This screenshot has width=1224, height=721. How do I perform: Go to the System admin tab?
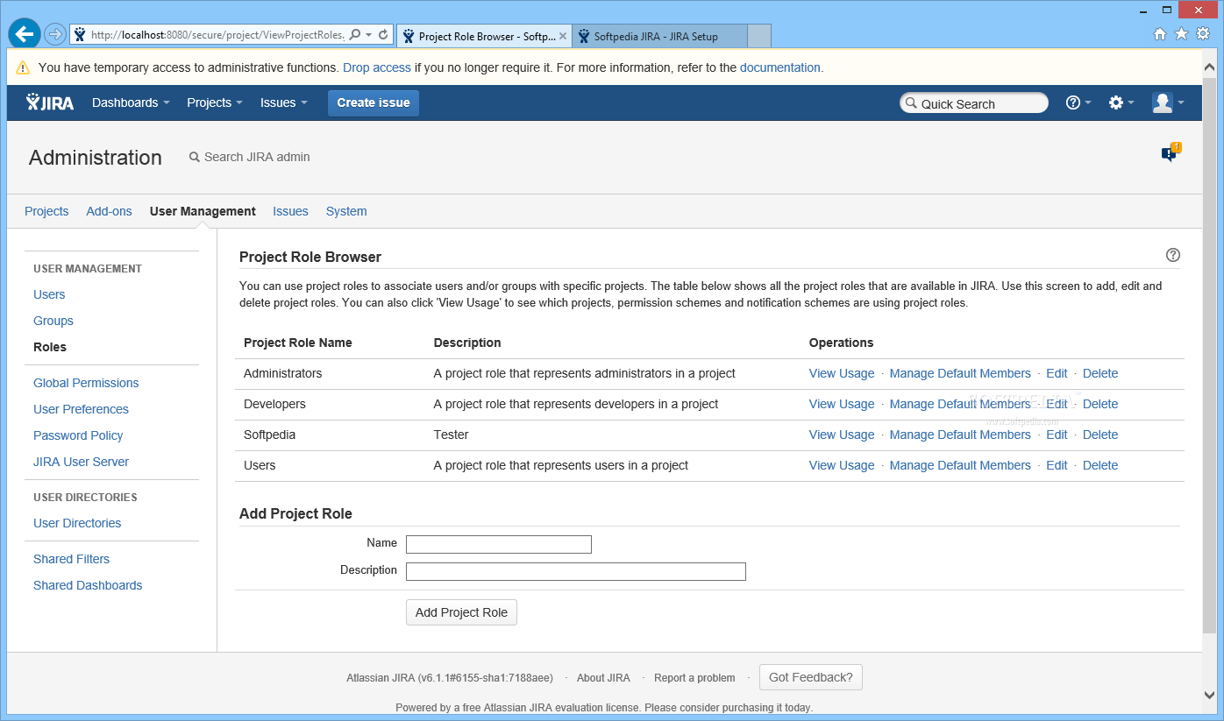click(346, 211)
